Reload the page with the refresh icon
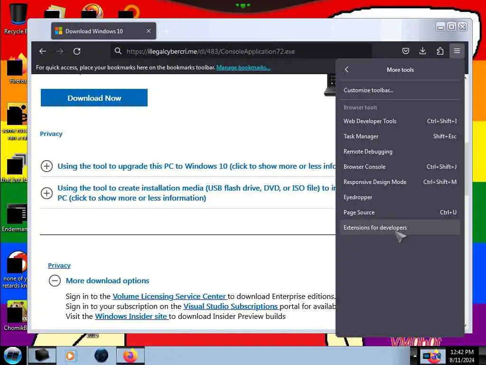The image size is (486, 365). click(x=77, y=51)
